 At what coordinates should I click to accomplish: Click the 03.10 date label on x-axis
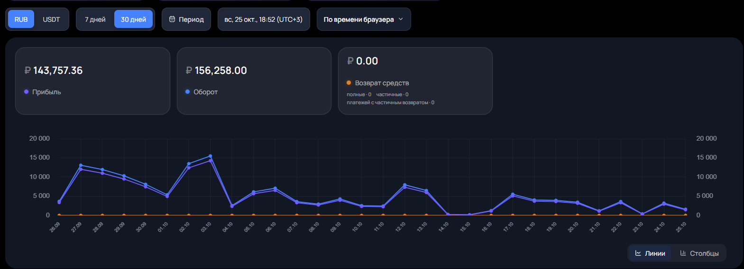[x=206, y=227]
